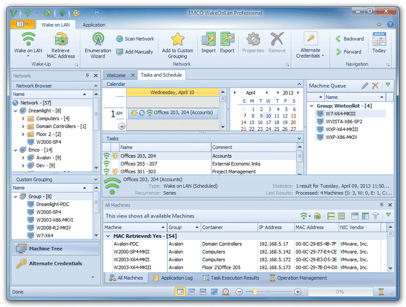
Task: Open Machine Tree navigation pane
Action: pos(56,249)
